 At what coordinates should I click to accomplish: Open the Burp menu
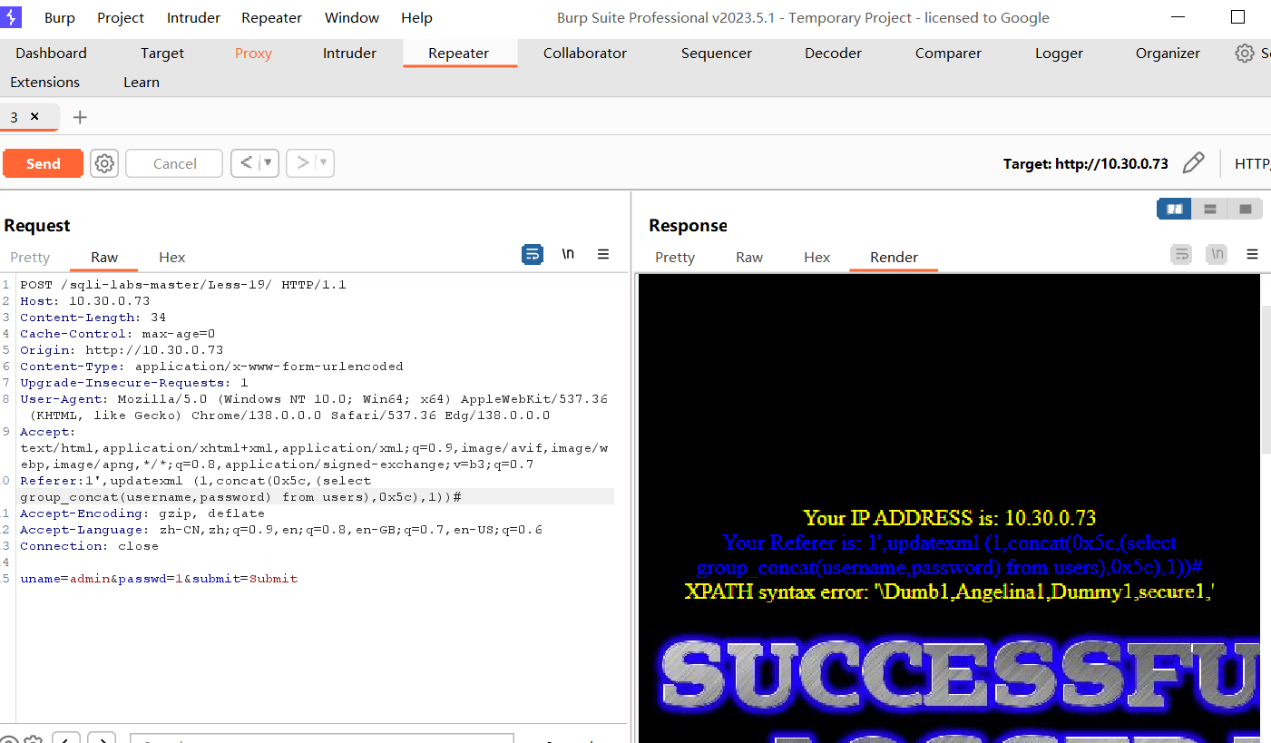[60, 18]
